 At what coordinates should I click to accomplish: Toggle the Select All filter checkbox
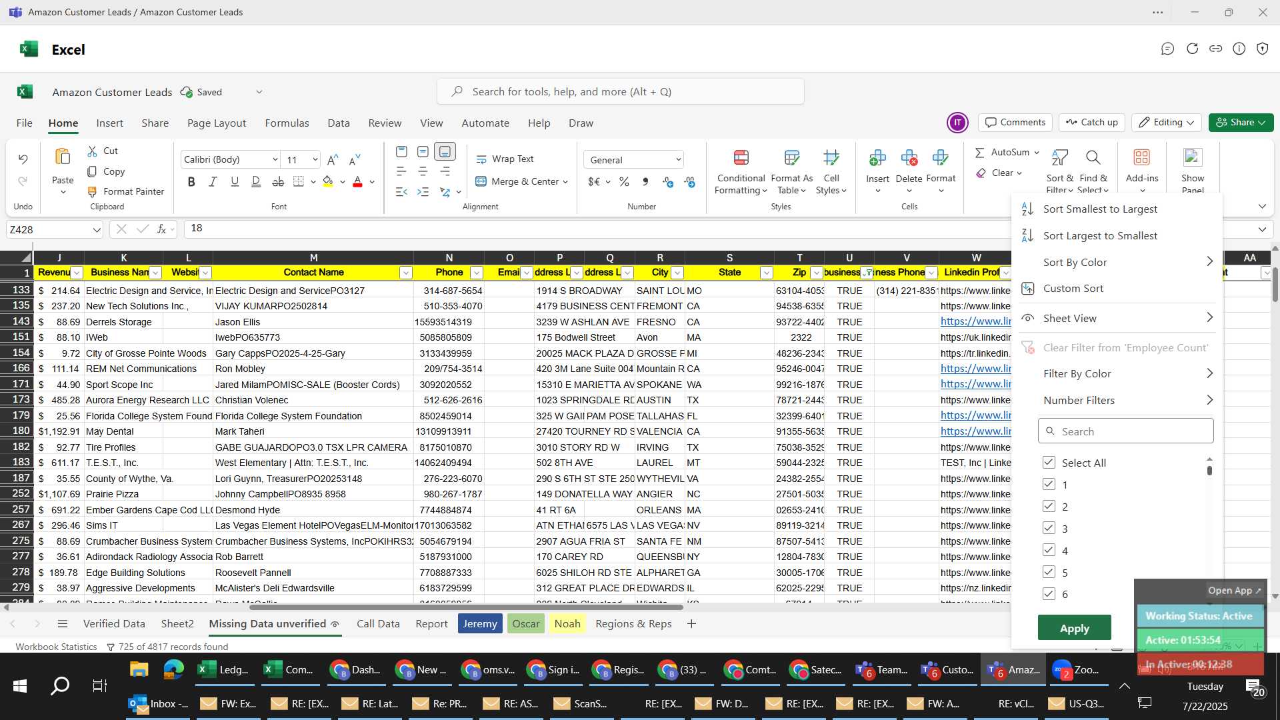tap(1049, 463)
